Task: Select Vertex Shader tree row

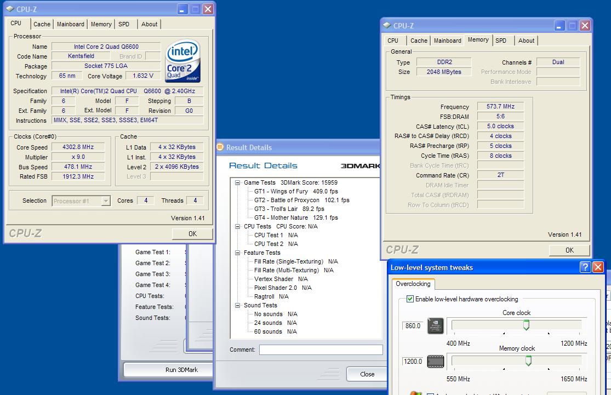Action: (x=281, y=279)
